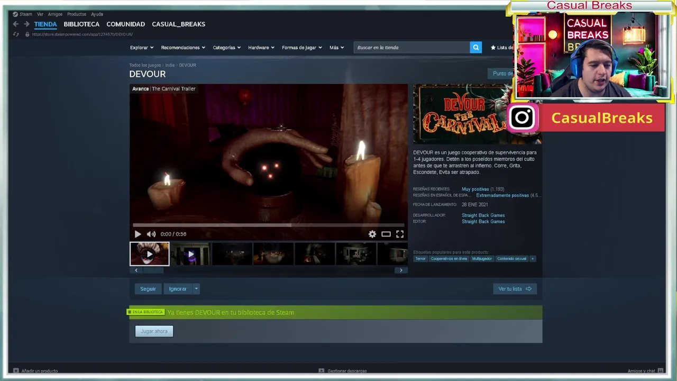Open the Ver menu
The image size is (677, 381).
click(x=40, y=14)
